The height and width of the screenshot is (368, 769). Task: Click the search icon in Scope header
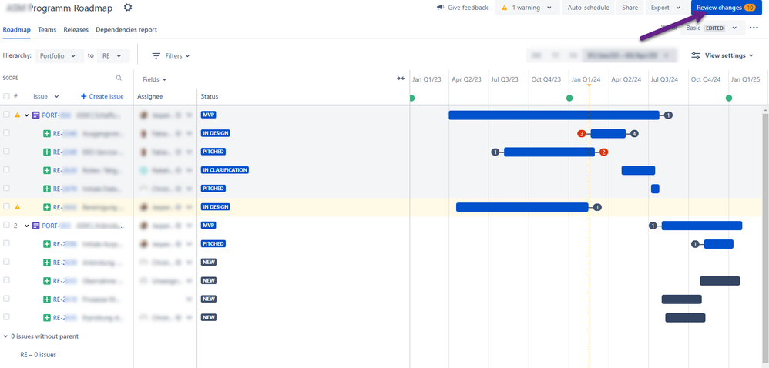tap(119, 78)
